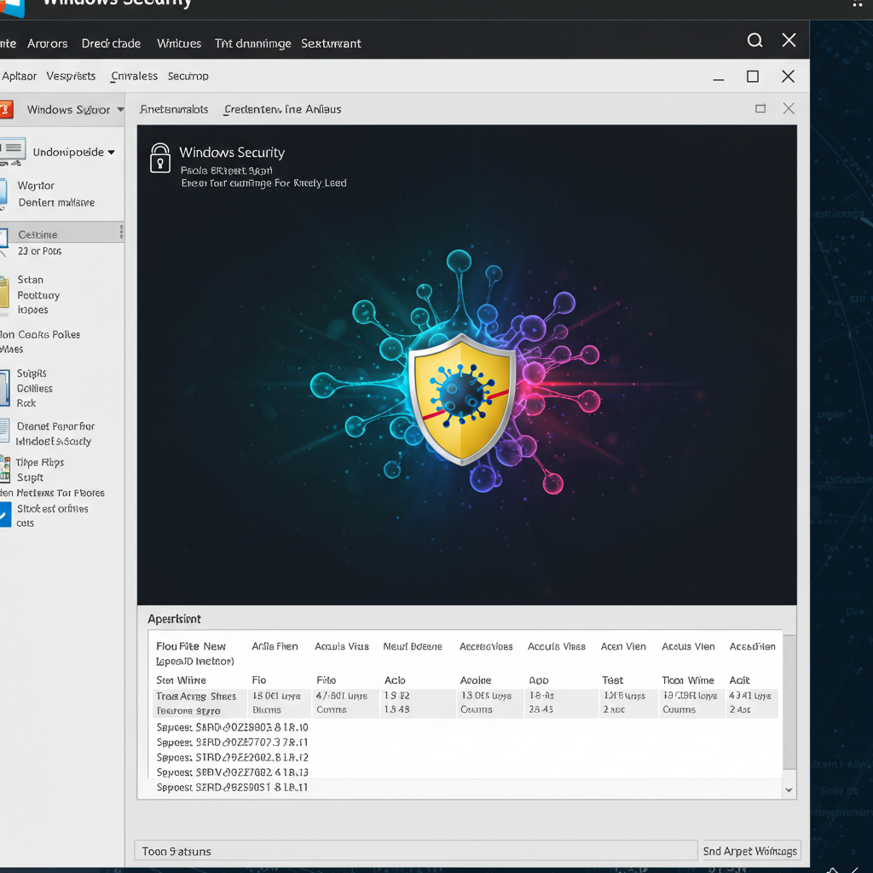Click the Accrbeviloes column header
Image resolution: width=873 pixels, height=873 pixels.
485,646
